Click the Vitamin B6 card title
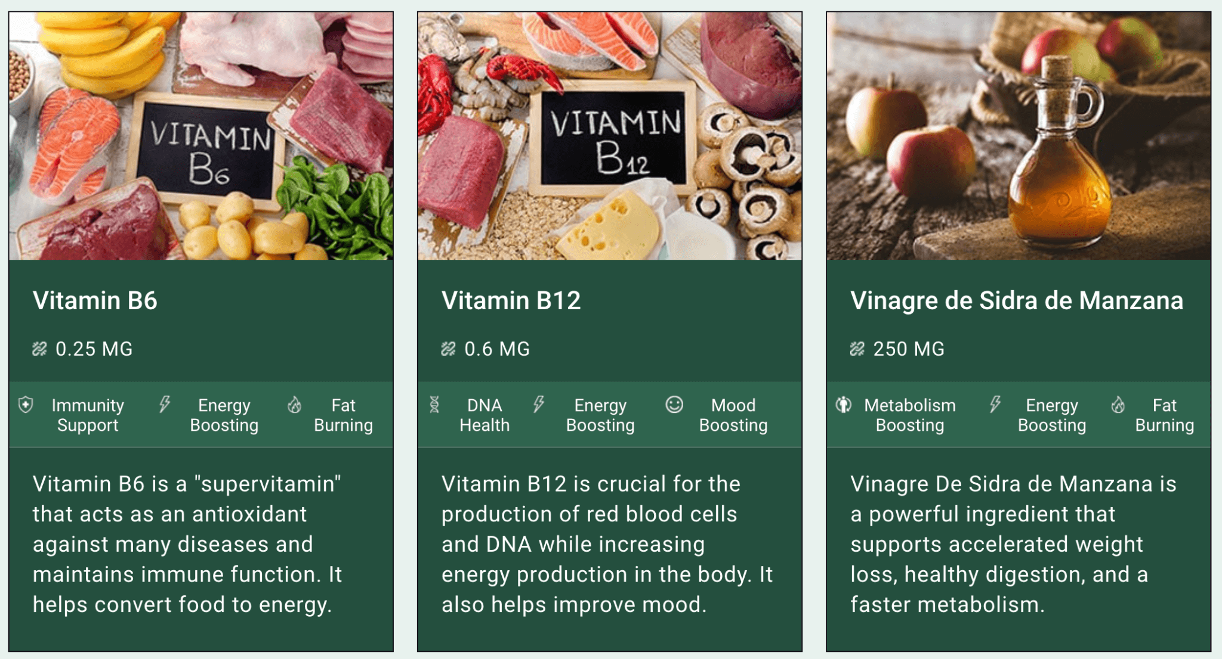This screenshot has width=1222, height=659. tap(95, 300)
